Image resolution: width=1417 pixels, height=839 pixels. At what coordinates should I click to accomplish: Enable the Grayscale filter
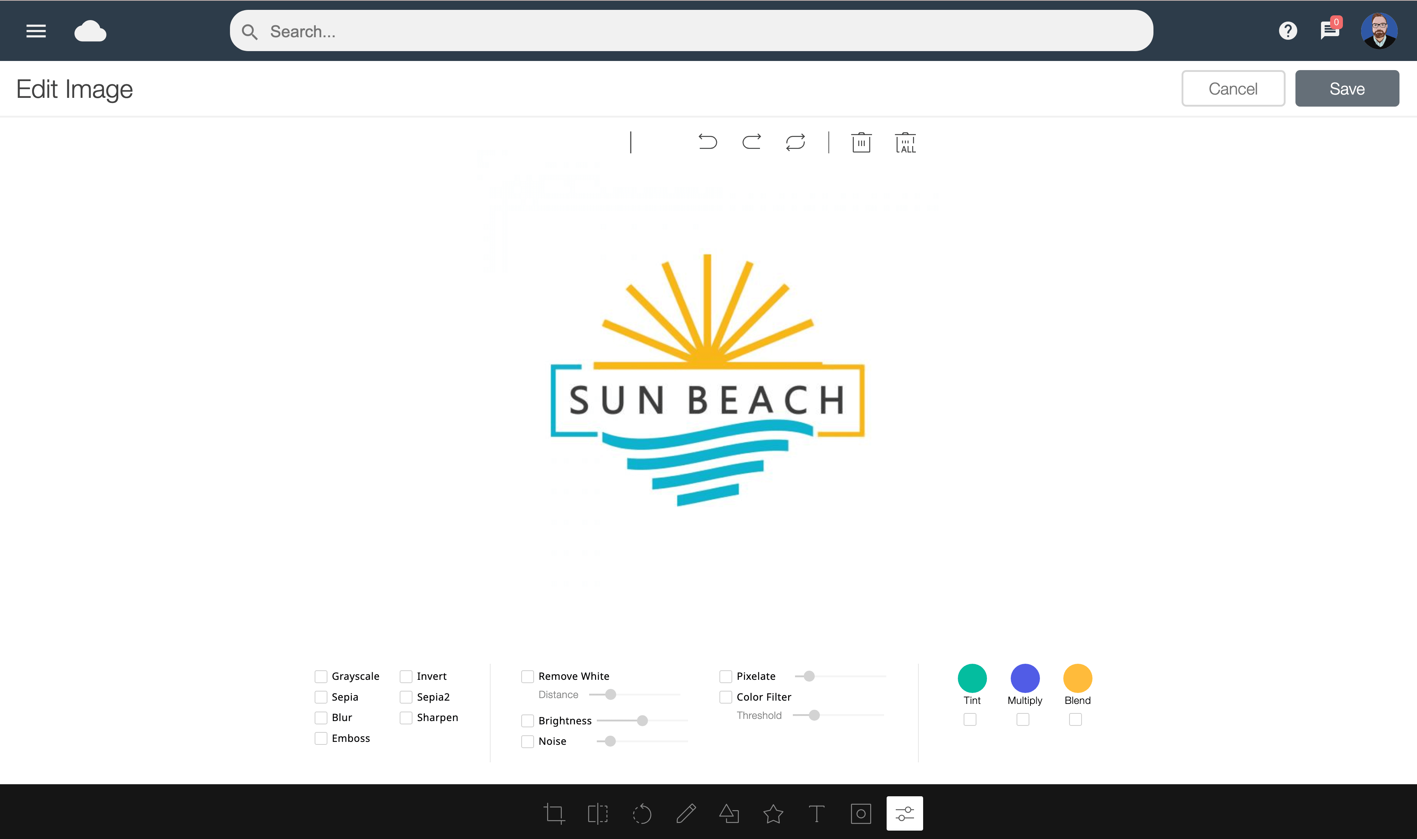pos(321,676)
